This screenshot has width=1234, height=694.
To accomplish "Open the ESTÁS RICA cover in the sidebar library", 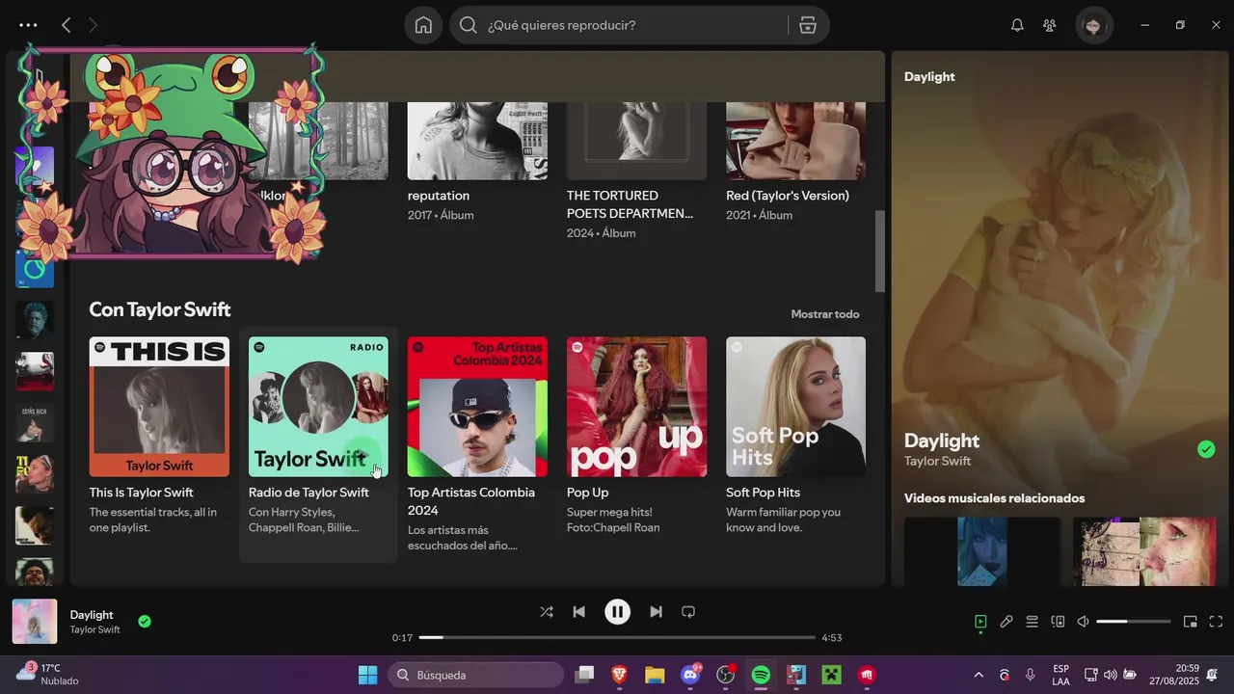I will [35, 423].
